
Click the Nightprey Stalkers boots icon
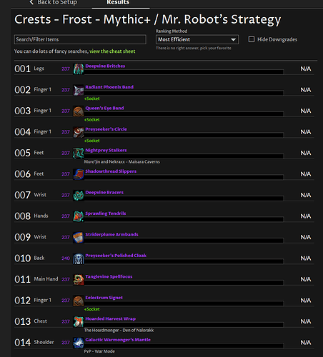(79, 154)
